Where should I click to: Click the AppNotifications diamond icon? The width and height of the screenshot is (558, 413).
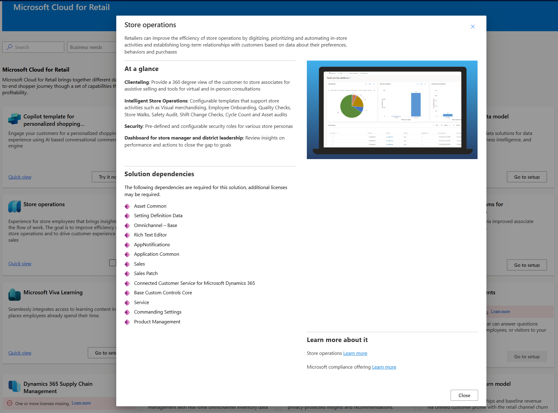(127, 245)
